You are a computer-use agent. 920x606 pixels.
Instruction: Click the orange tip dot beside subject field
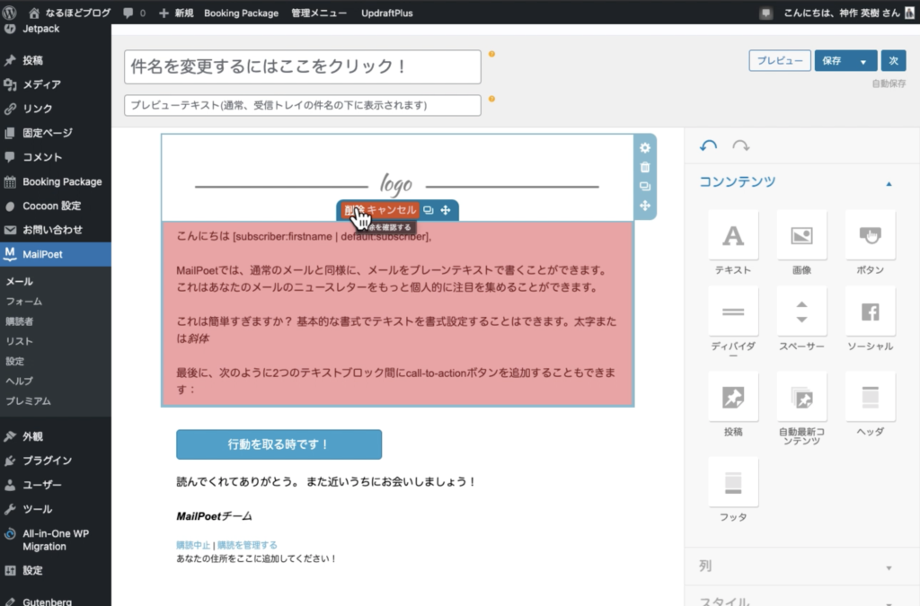tap(491, 54)
